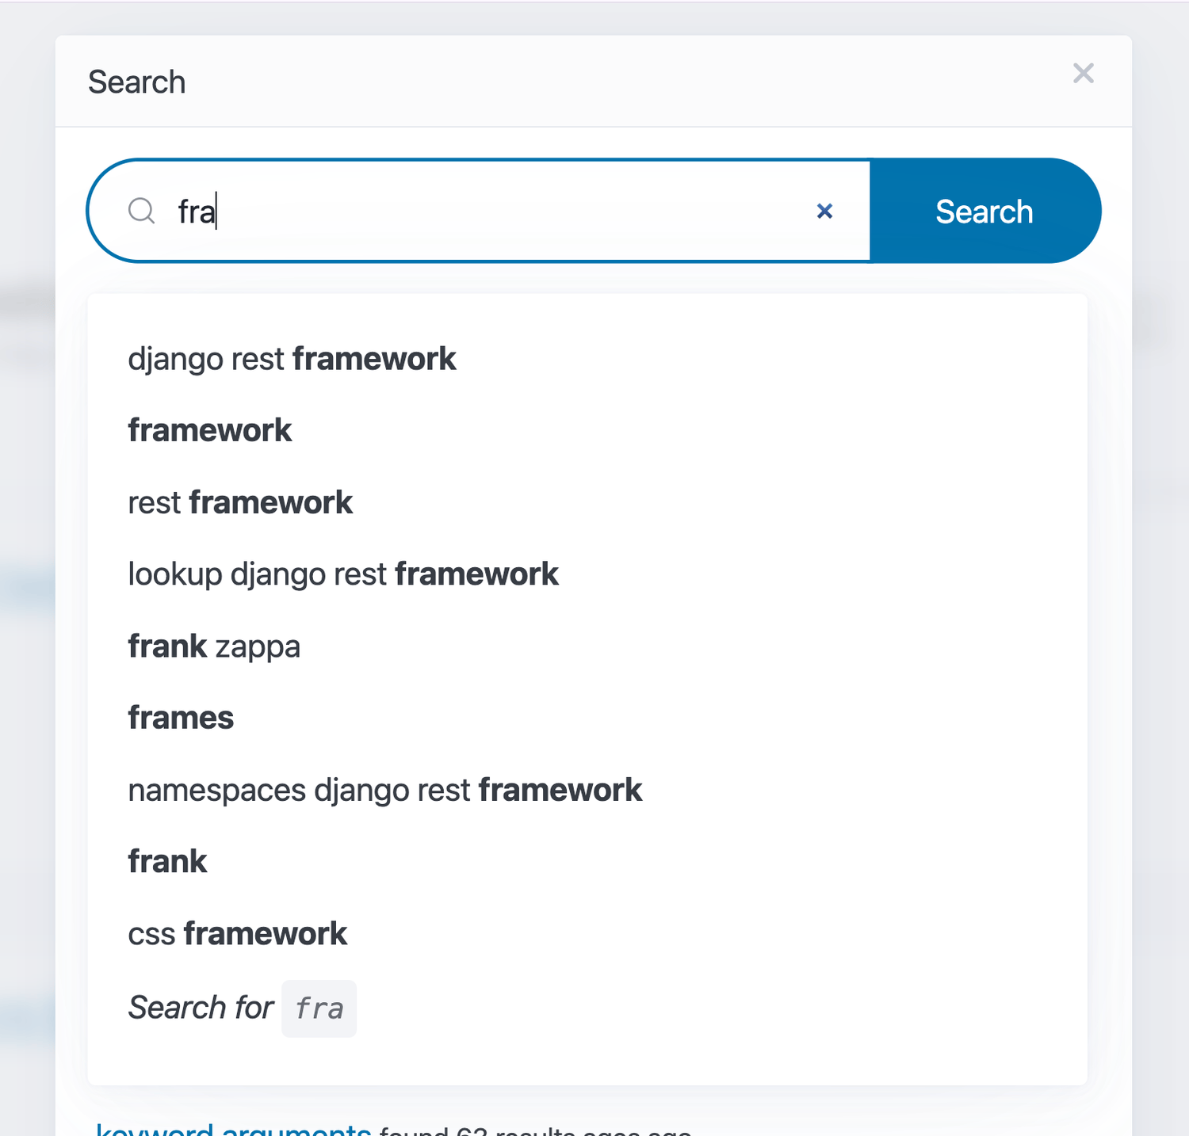
Task: Select the css framework suggestion
Action: click(237, 933)
